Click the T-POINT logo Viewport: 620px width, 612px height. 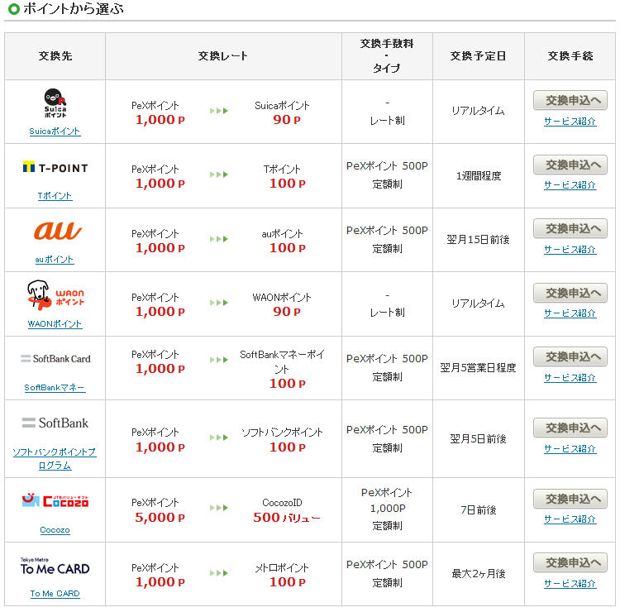pyautogui.click(x=55, y=168)
